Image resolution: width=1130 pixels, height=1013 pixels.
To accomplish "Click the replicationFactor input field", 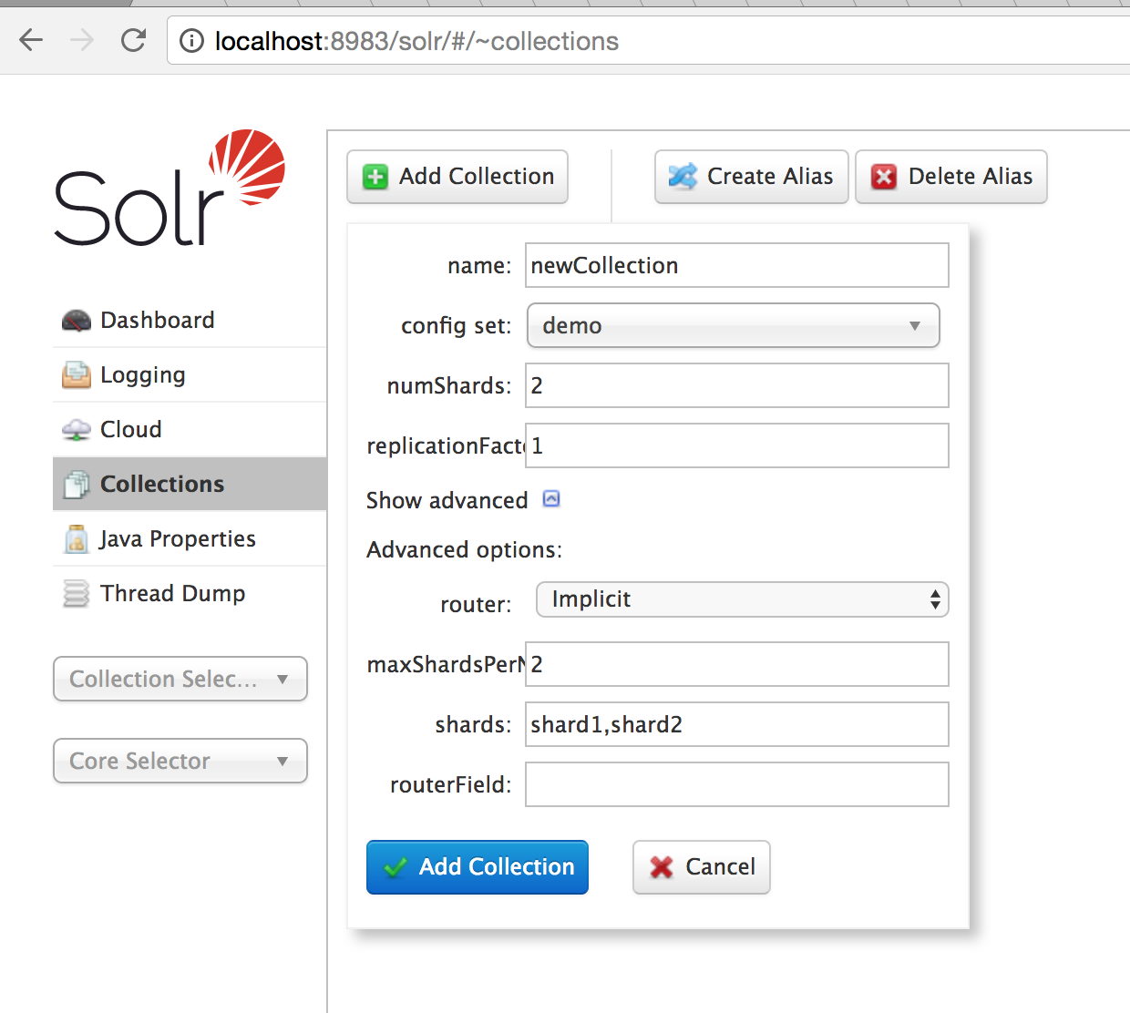I will [737, 445].
